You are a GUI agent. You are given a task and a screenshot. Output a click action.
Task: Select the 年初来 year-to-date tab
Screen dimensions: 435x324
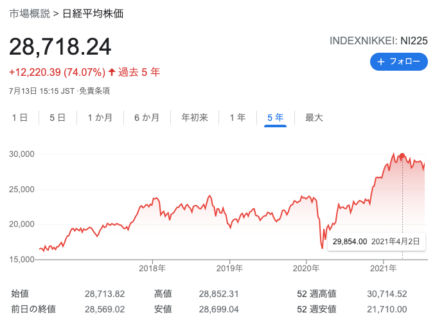(x=195, y=118)
